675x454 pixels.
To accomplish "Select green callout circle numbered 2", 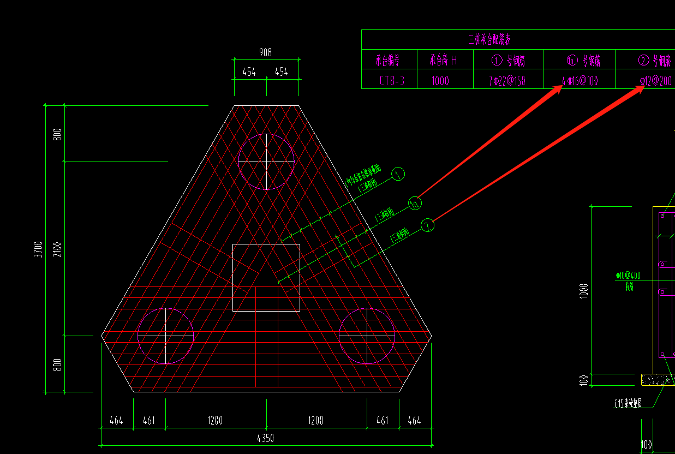I will 428,224.
